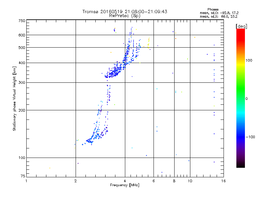Image resolution: width=263 pixels, height=197 pixels.
Task: Click the '16' x-axis tick label
Action: pos(224,181)
